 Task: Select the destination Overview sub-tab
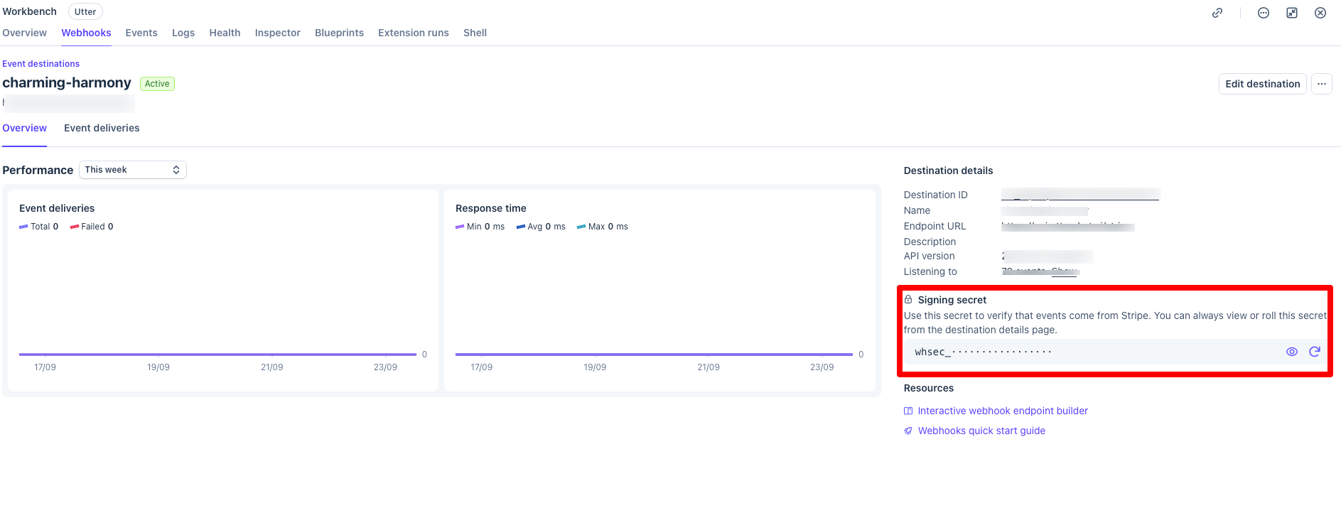click(x=25, y=128)
